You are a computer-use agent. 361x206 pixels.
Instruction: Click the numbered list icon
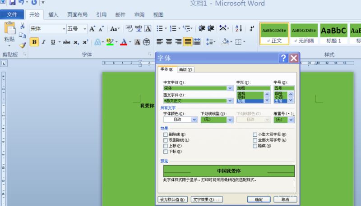(x=173, y=28)
